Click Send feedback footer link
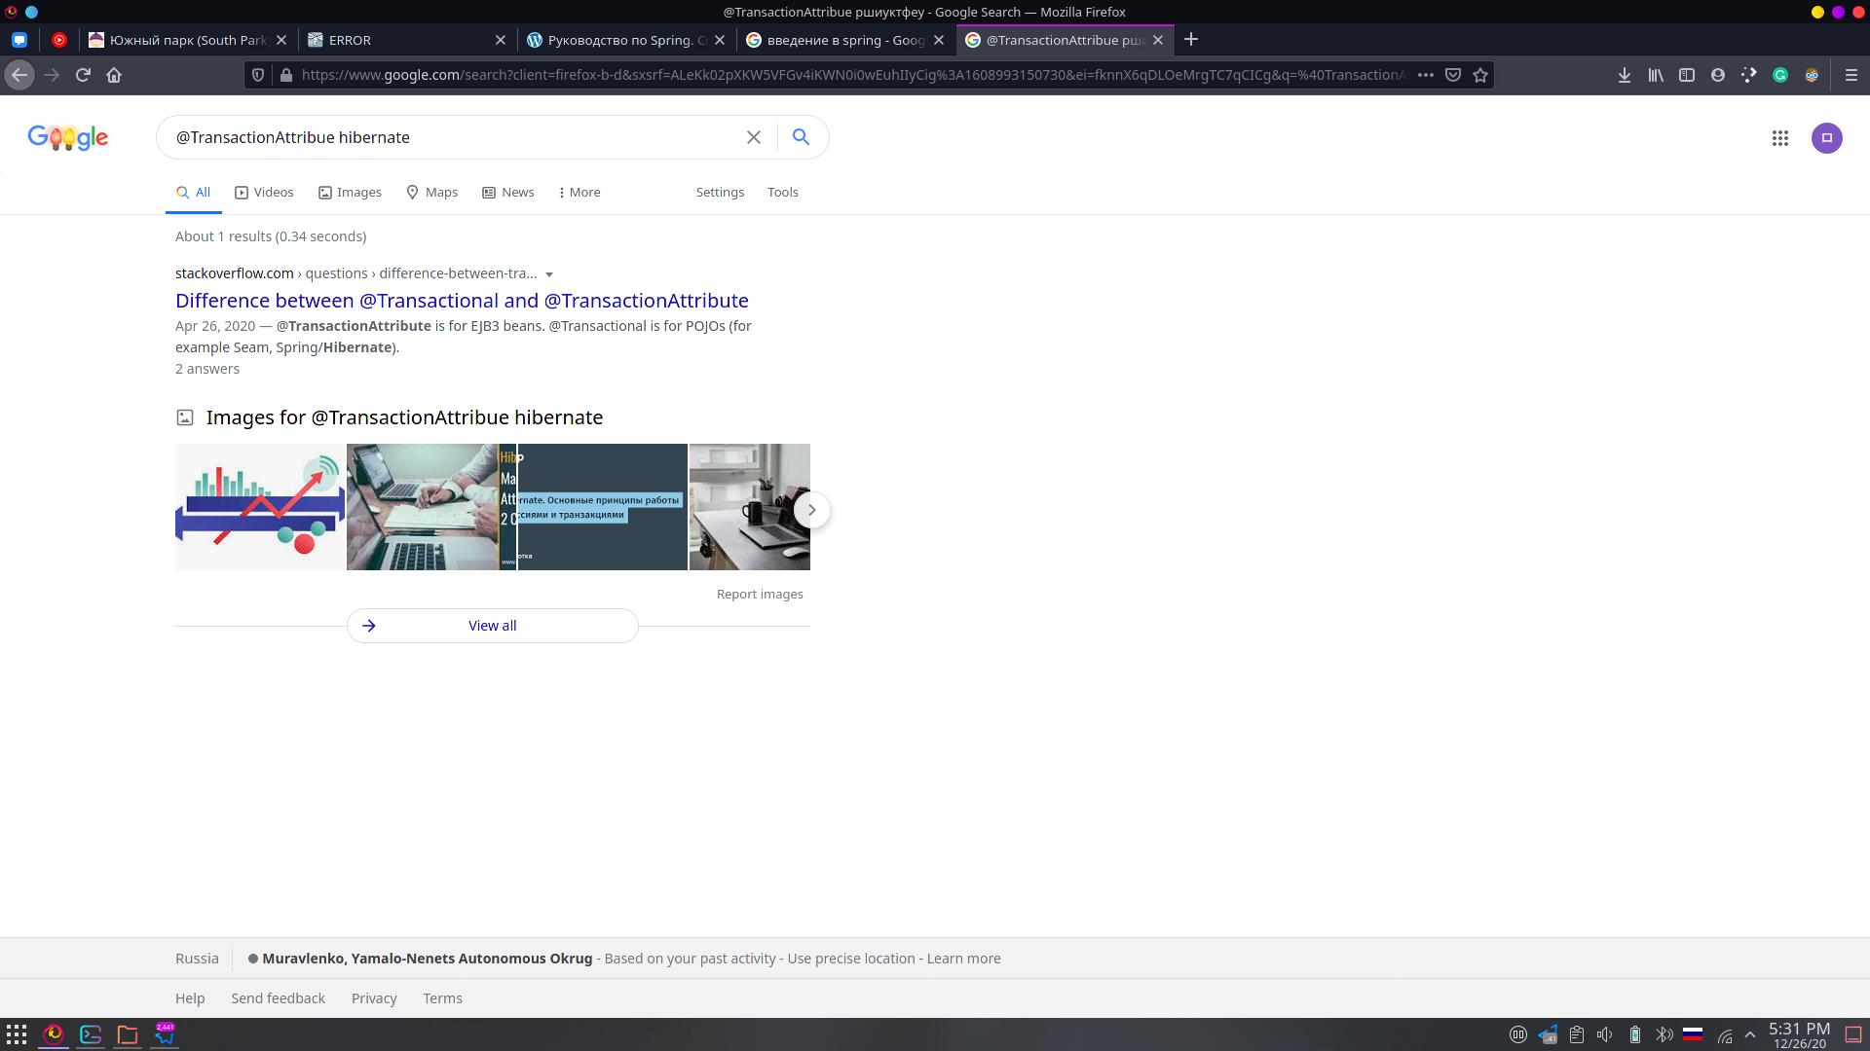Screen dimensions: 1870x1051 coord(278,998)
